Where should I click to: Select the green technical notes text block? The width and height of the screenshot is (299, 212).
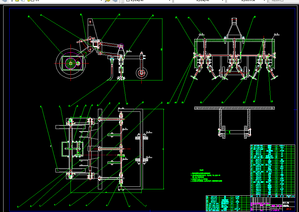click(206, 176)
